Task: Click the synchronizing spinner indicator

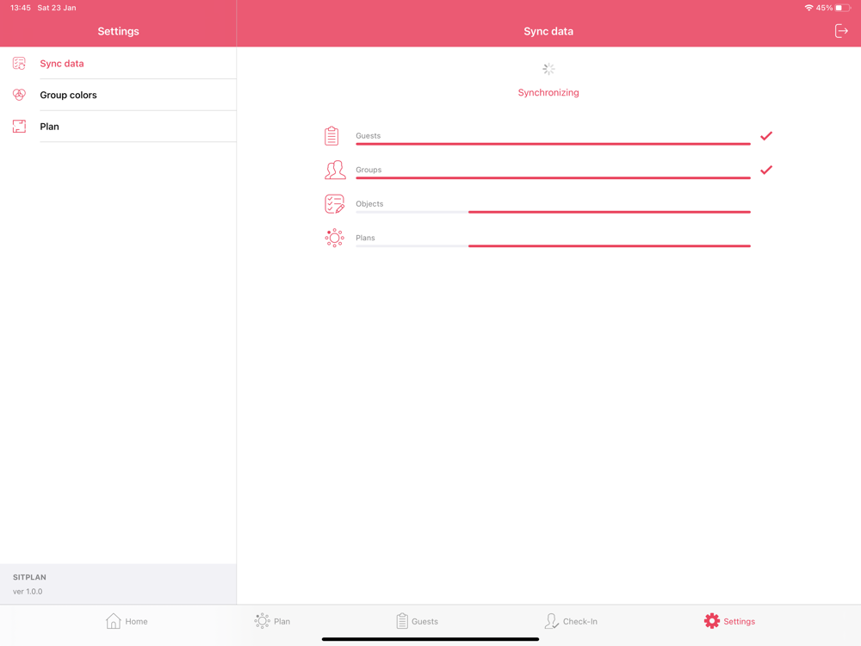Action: 548,69
